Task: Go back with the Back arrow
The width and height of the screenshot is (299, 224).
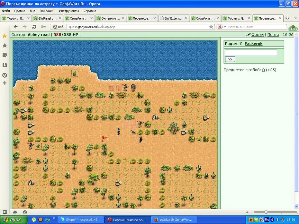Action: pyautogui.click(x=16, y=27)
